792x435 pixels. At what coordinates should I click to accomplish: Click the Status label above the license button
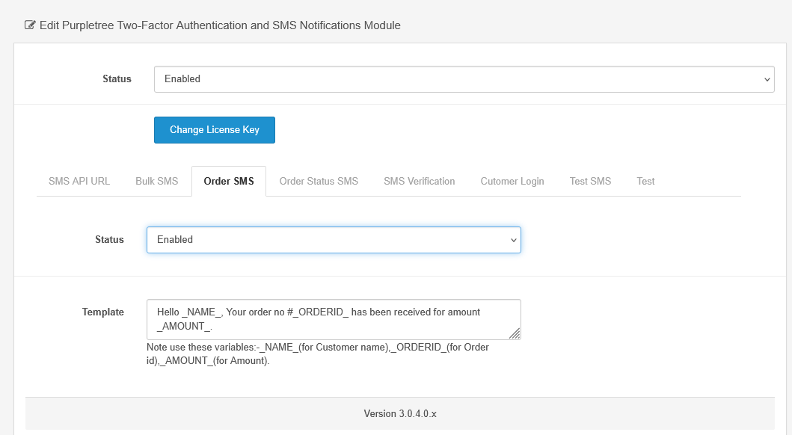(117, 79)
